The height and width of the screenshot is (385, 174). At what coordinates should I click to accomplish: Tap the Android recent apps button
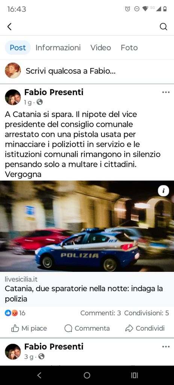(135, 375)
